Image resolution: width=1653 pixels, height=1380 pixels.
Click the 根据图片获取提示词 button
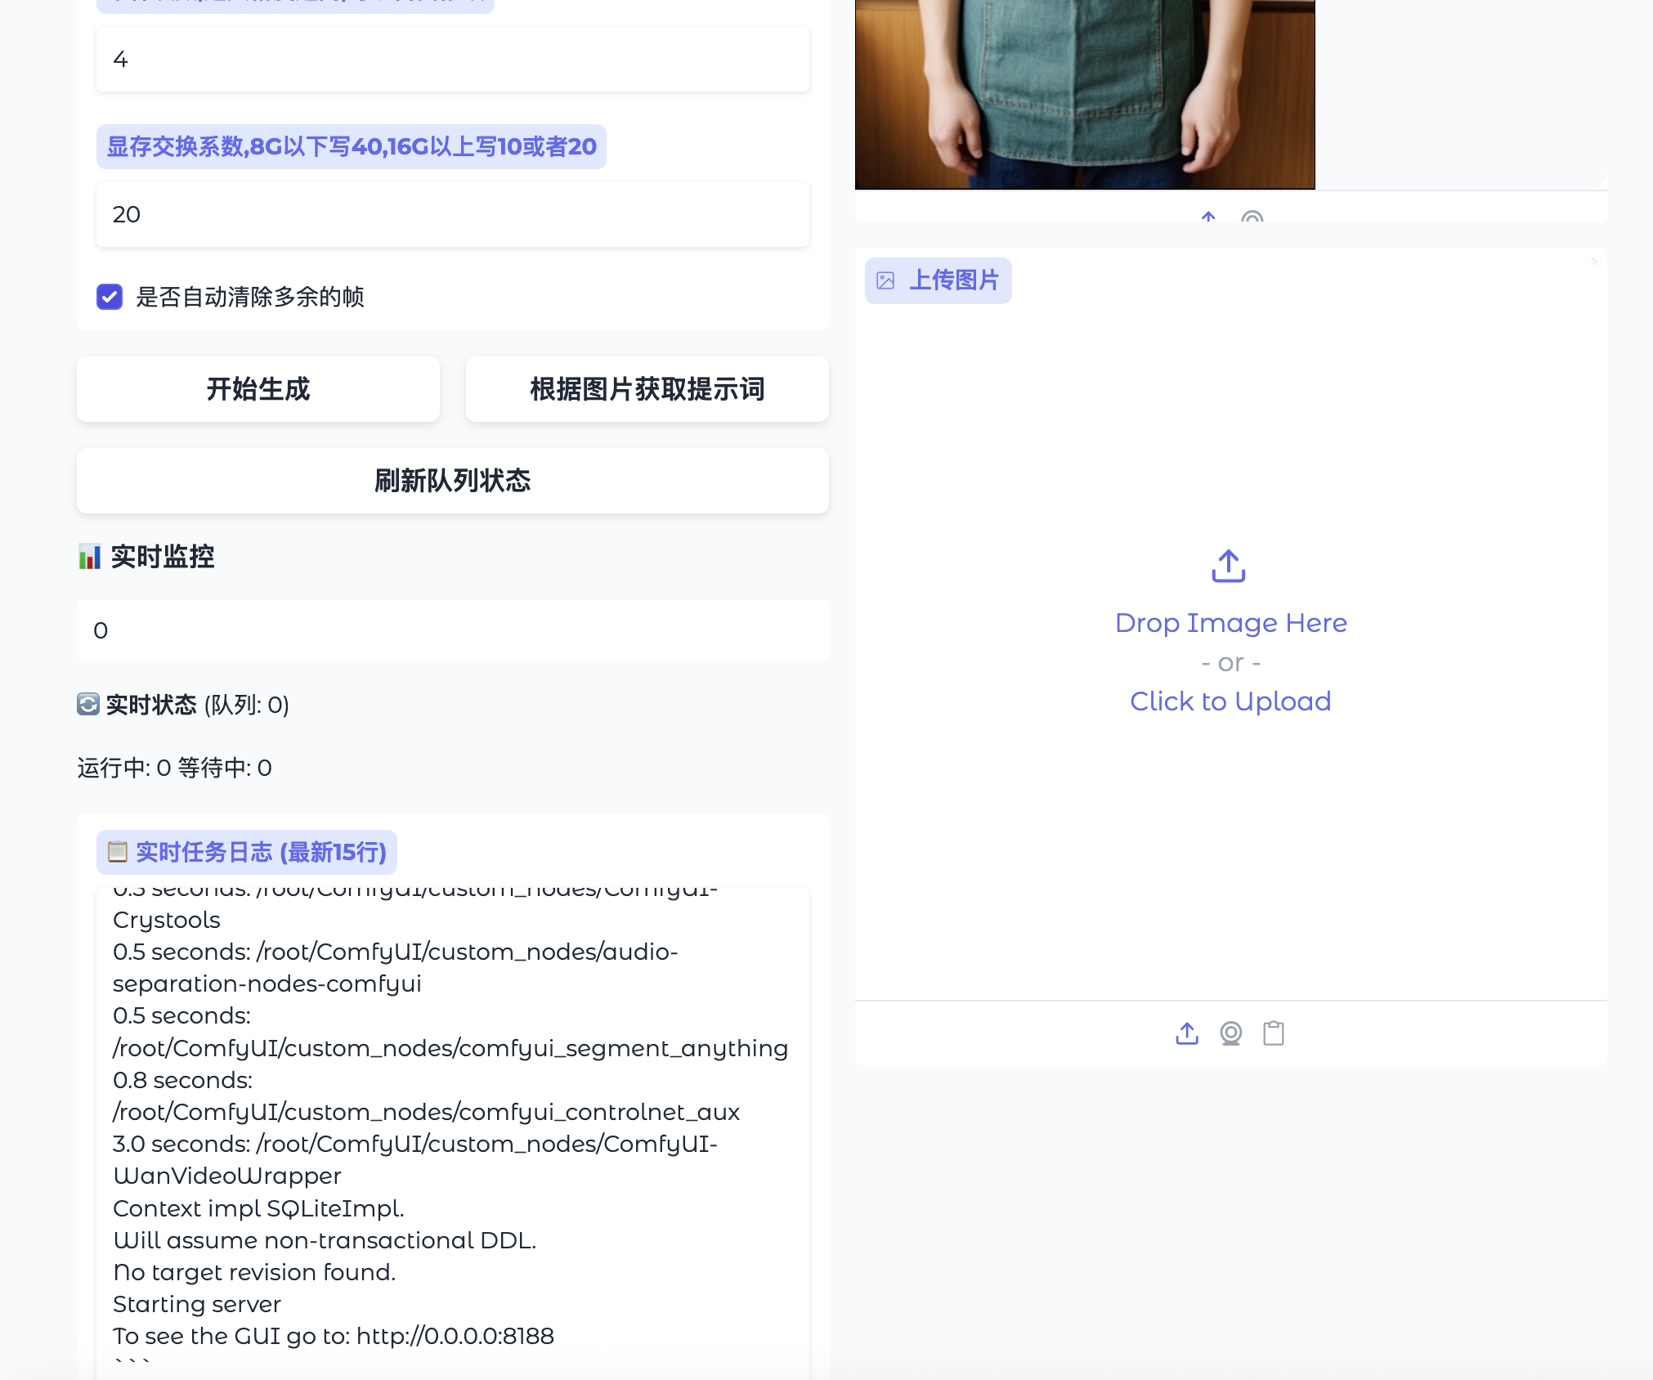647,389
